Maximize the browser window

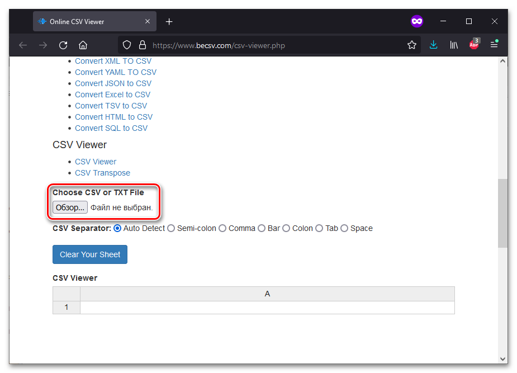tap(469, 21)
